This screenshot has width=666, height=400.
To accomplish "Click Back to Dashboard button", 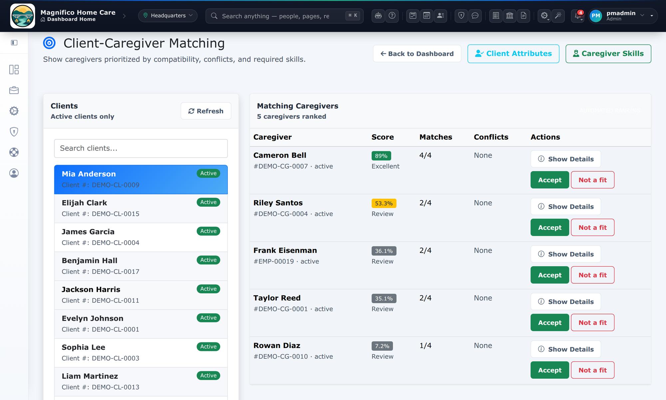I will 417,54.
